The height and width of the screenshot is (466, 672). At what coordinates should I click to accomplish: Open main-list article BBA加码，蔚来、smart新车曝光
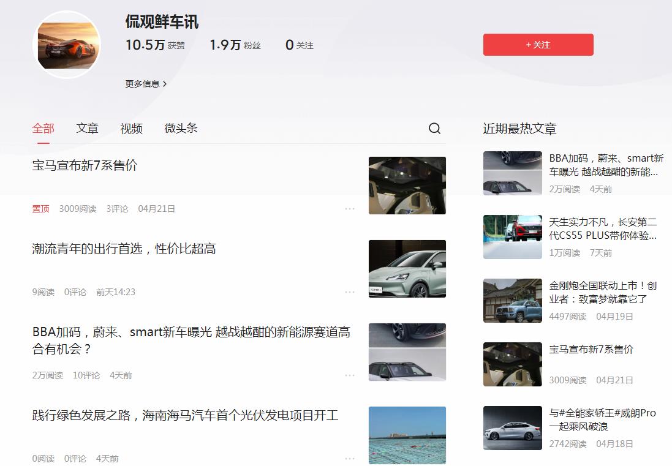pyautogui.click(x=191, y=340)
